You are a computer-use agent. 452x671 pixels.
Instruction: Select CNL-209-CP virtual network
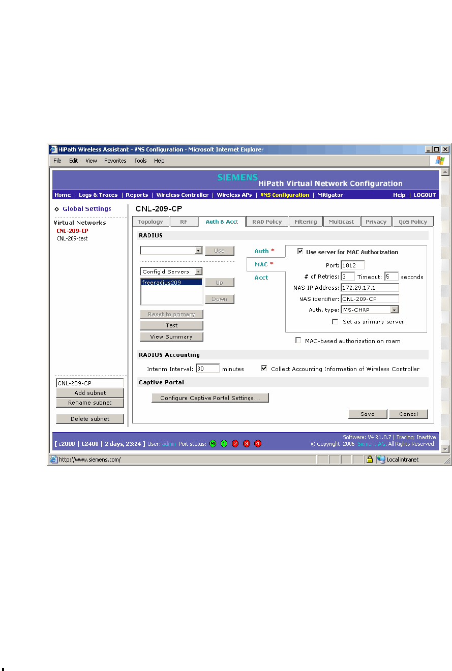[x=72, y=231]
